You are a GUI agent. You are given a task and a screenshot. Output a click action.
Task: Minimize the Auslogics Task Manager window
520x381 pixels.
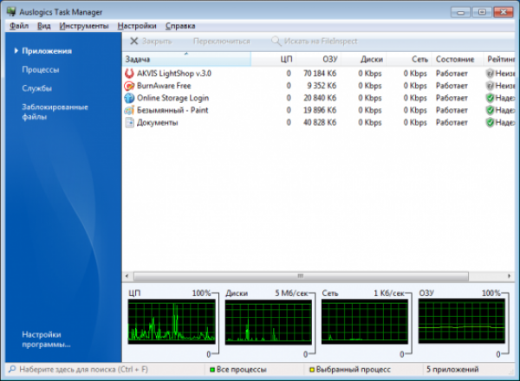tap(461, 12)
